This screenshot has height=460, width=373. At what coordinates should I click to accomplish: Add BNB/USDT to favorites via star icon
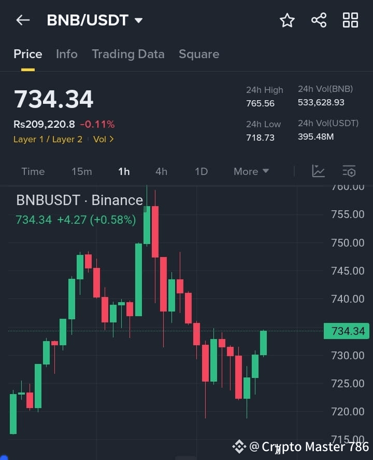click(287, 20)
